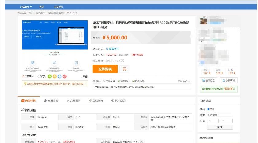Click the 财经/股票/金融 breadcrumb link
The height and width of the screenshot is (143, 258).
pyautogui.click(x=56, y=13)
